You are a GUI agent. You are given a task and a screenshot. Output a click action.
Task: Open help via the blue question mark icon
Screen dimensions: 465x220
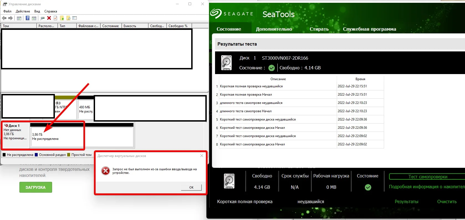[x=27, y=18]
